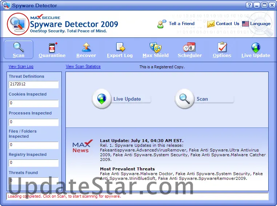Click 'This is a Registered Copy.' text
Screen dimensions: 277x206
(162, 67)
